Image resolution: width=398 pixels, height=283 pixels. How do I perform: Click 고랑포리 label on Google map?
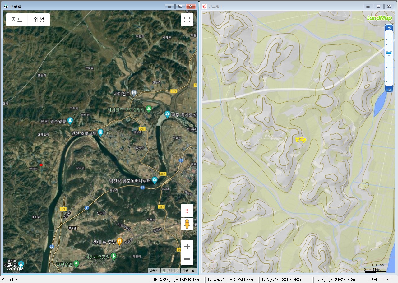point(43,134)
